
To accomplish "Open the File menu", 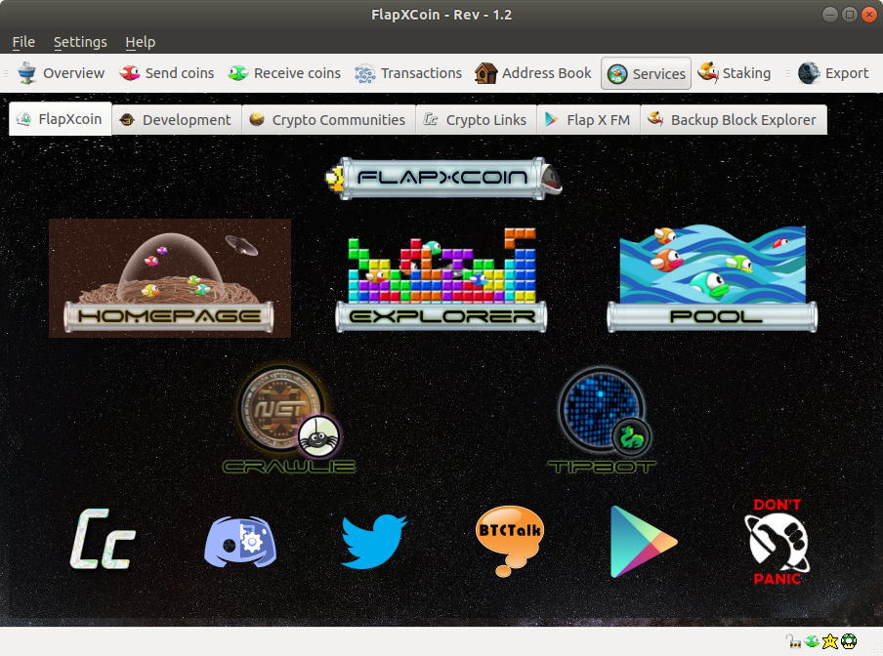I will point(23,42).
